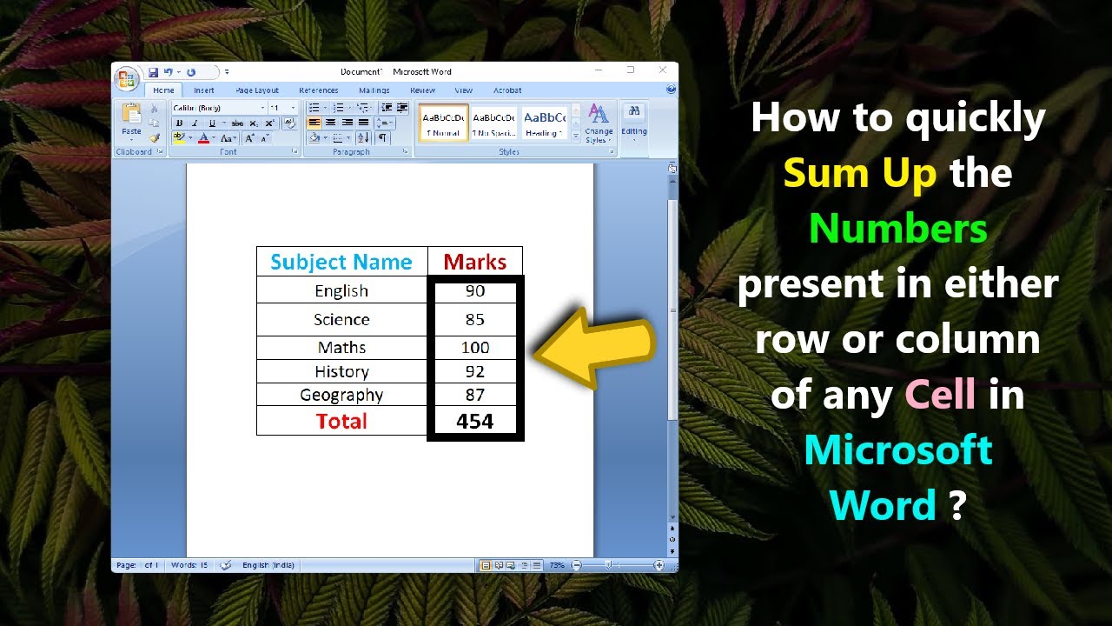Click the Paste clipboard icon
1112x626 pixels.
point(131,113)
